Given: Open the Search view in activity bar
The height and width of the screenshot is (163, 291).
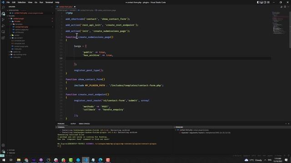Looking at the screenshot, I should (x=3, y=7).
